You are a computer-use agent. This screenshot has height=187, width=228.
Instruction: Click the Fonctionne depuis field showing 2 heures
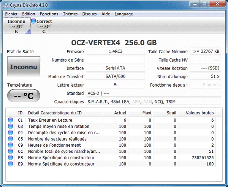[x=205, y=85]
